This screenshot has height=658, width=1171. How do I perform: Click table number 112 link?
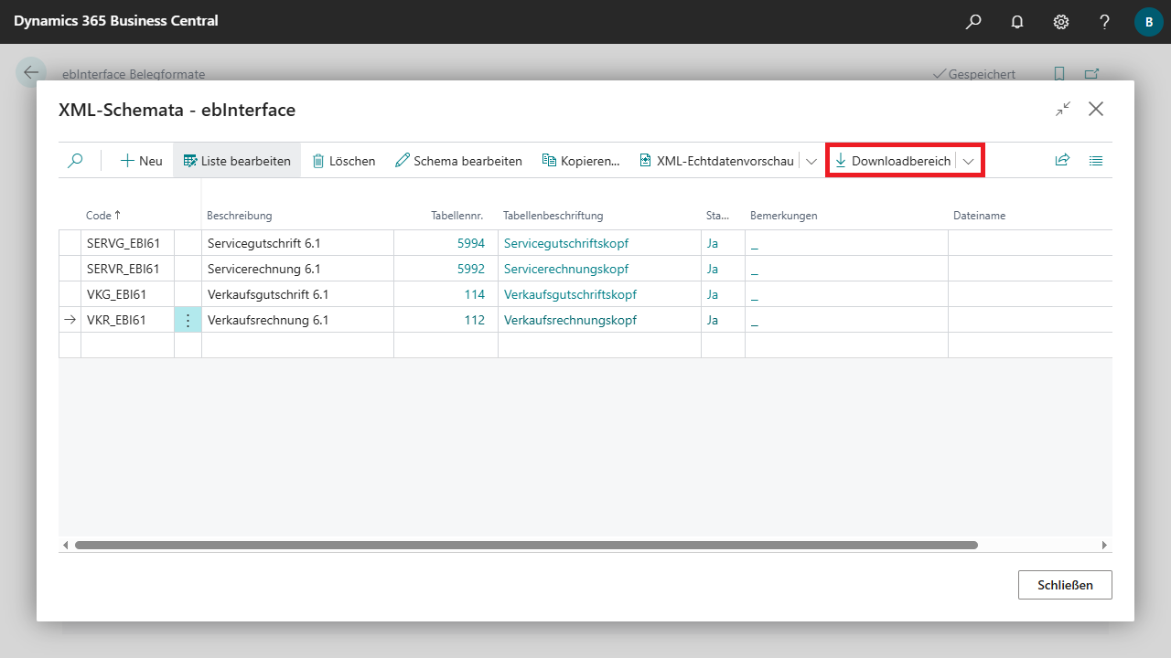(x=475, y=320)
